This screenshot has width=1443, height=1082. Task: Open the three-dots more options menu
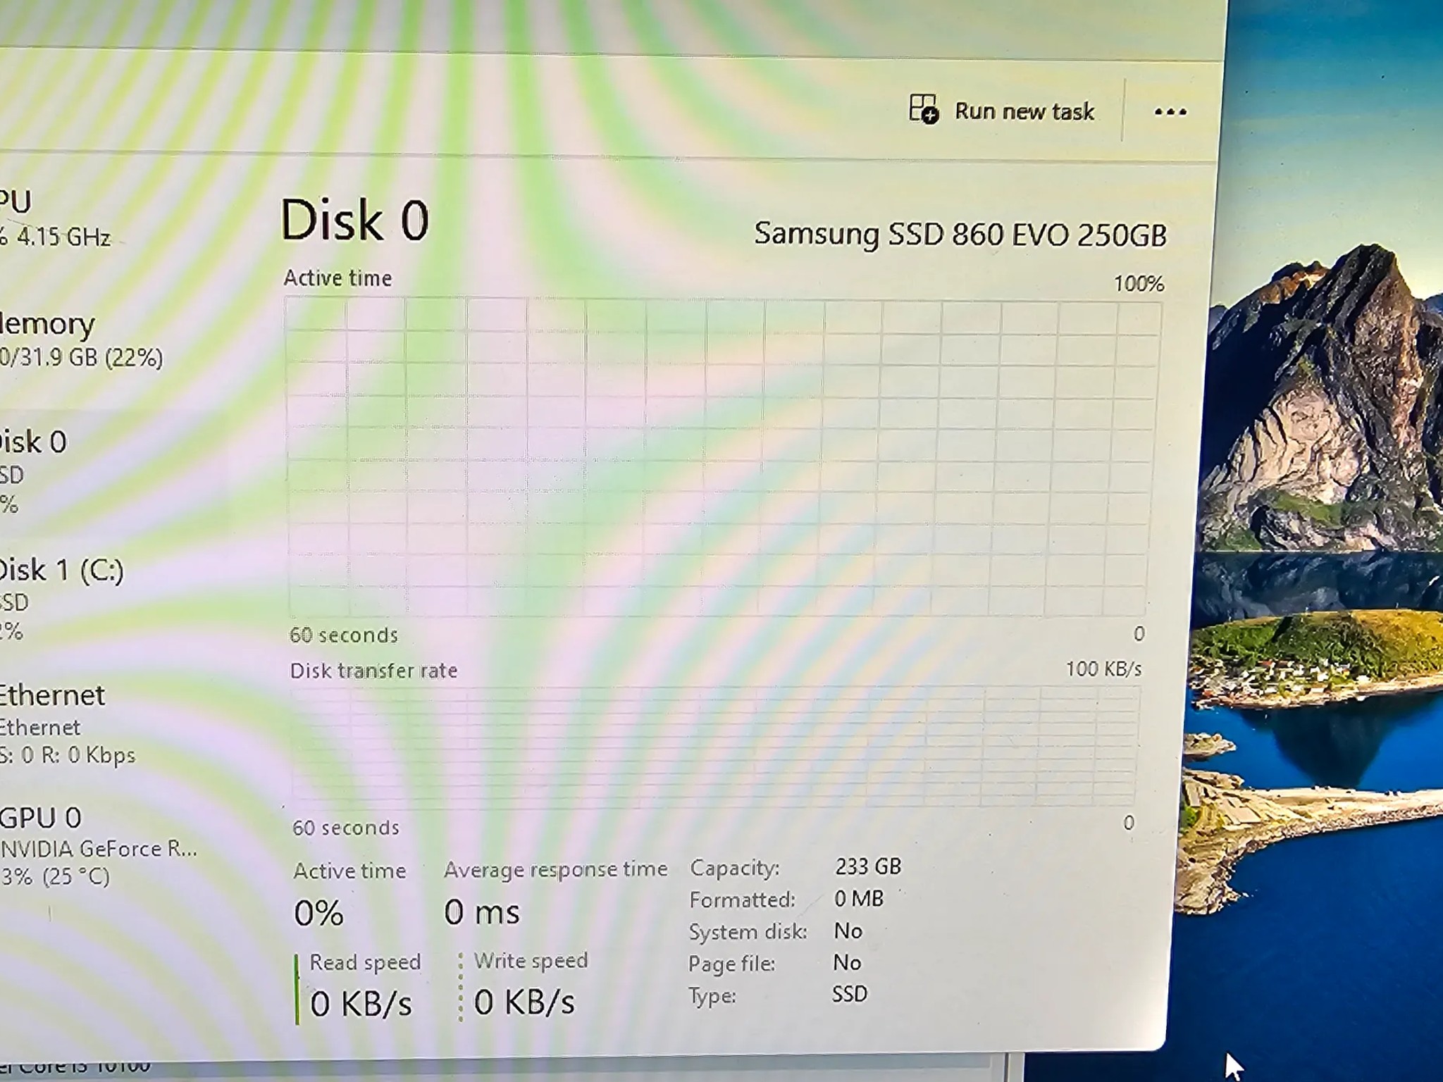[1170, 111]
